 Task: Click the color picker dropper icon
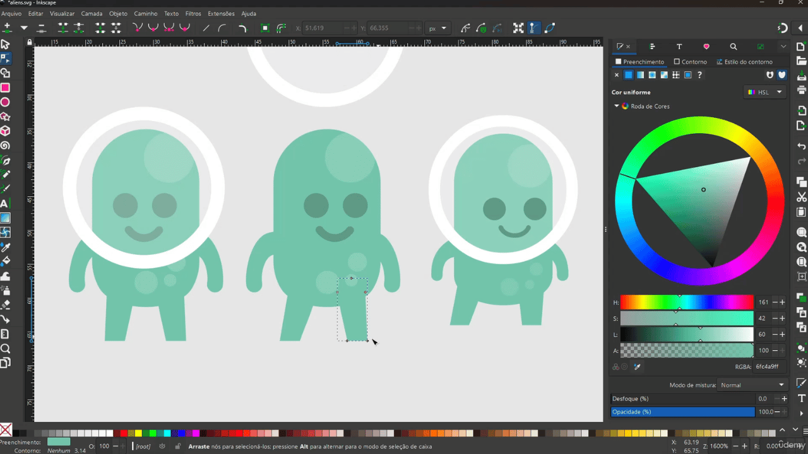point(637,367)
